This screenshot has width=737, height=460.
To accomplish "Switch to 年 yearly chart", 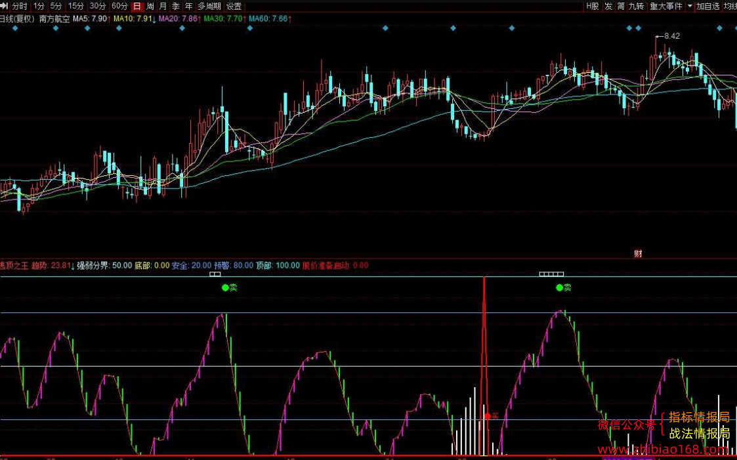I will (188, 6).
